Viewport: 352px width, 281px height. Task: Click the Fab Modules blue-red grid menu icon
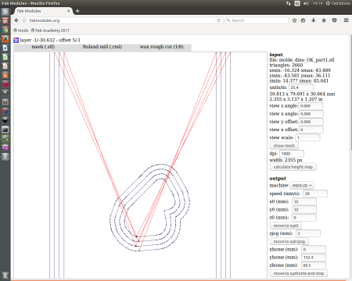[x=16, y=40]
